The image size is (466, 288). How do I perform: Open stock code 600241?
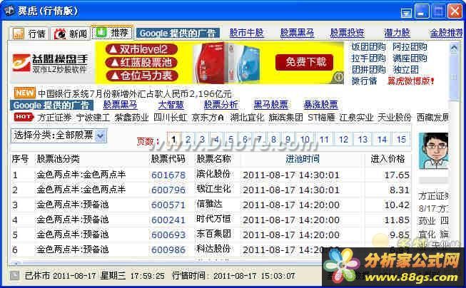coord(168,220)
